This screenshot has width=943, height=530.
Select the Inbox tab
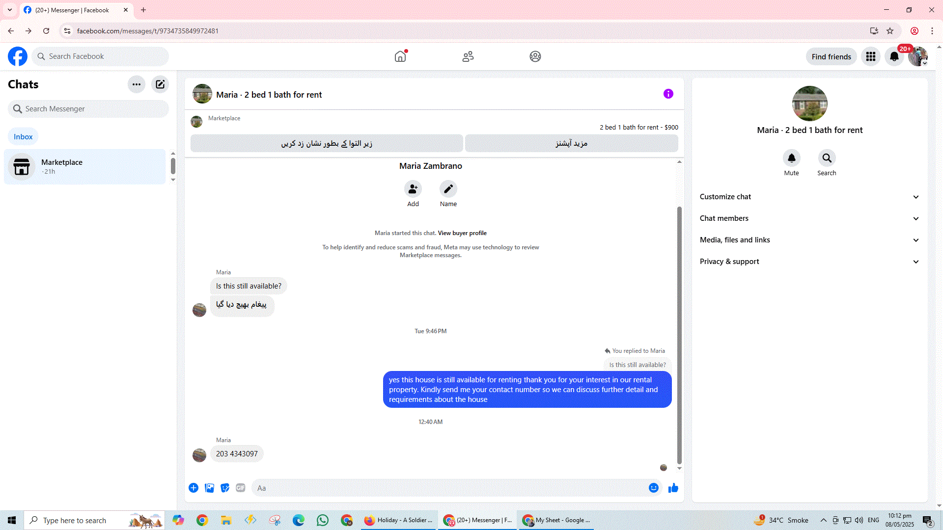coord(23,137)
